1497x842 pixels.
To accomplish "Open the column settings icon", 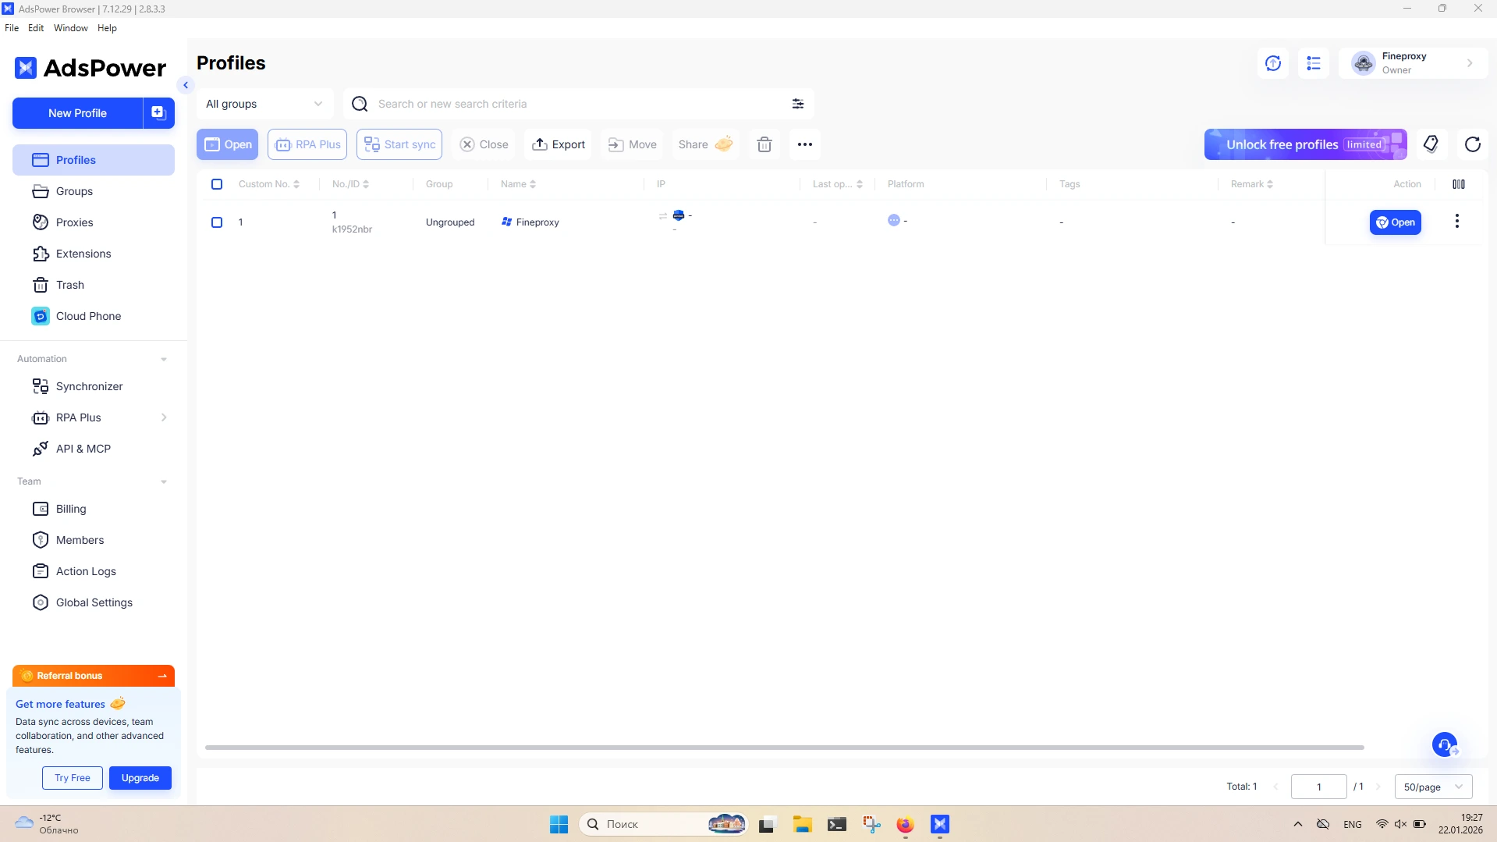I will pyautogui.click(x=1459, y=184).
